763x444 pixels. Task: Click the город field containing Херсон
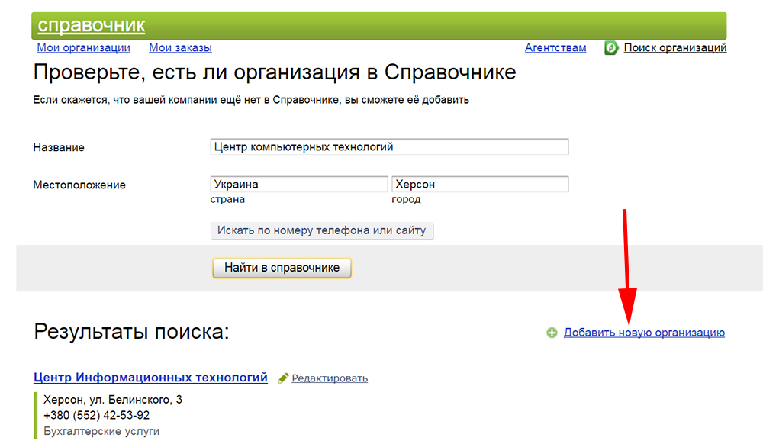[479, 185]
